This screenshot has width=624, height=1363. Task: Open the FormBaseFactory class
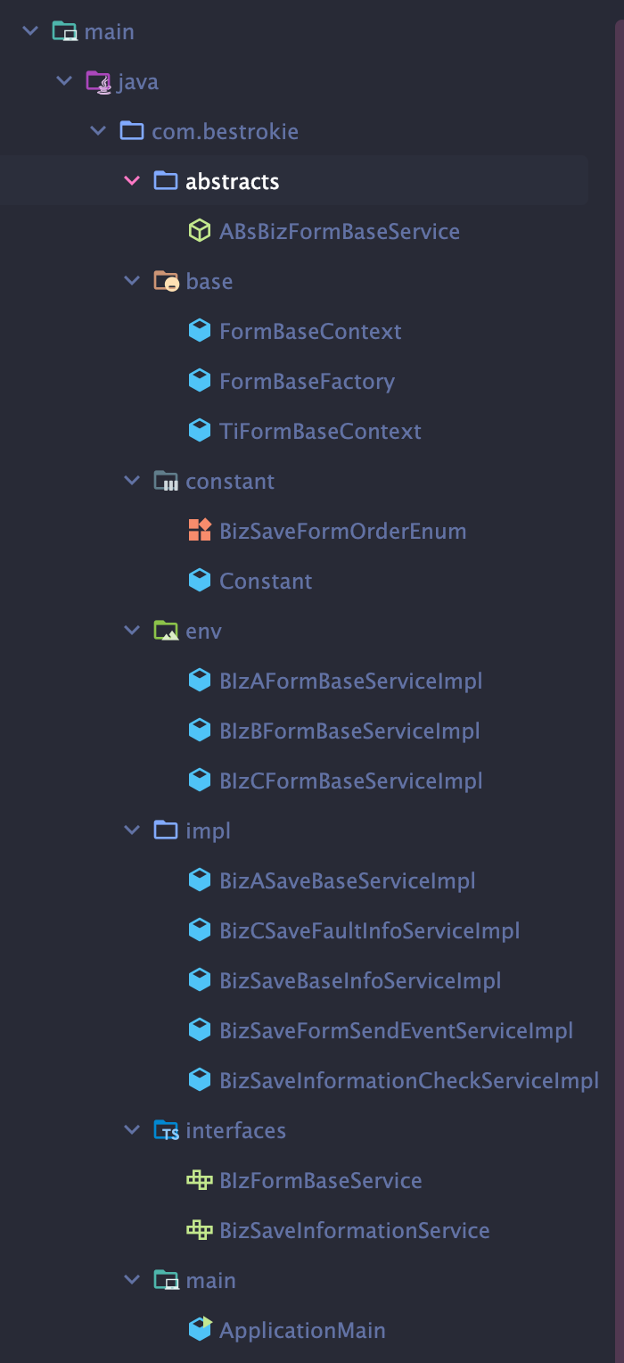(x=307, y=382)
